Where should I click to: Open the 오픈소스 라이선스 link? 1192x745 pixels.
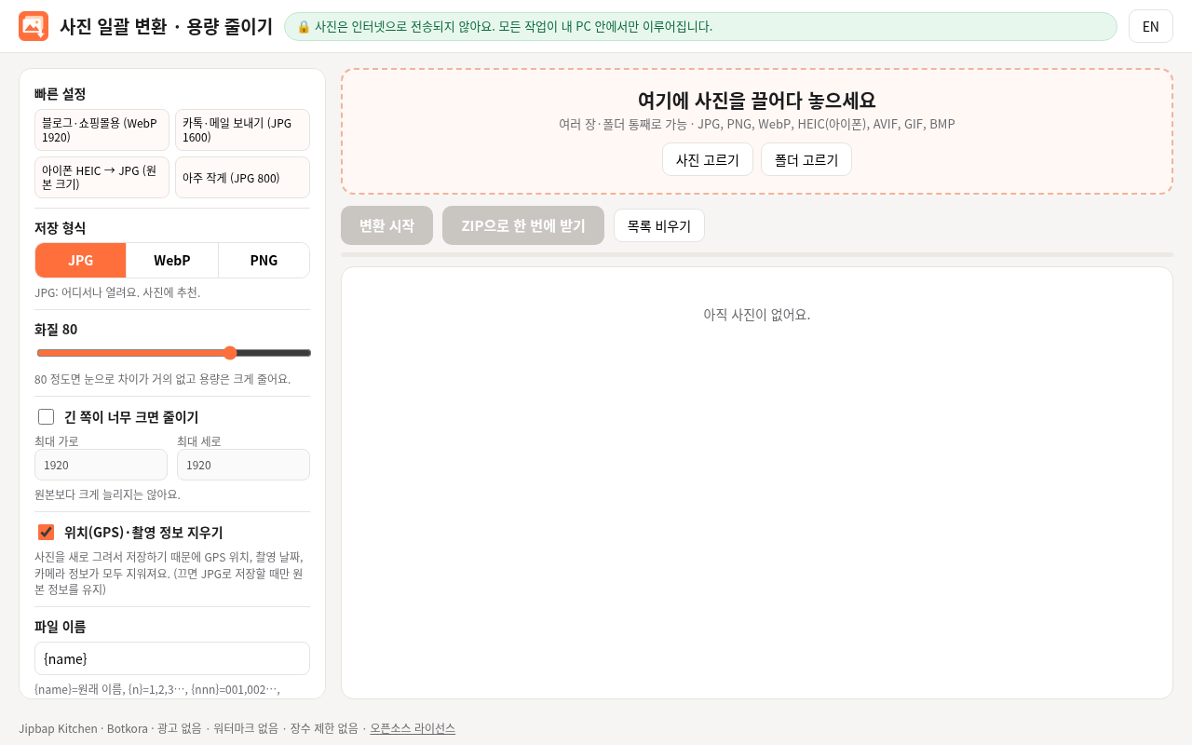[413, 728]
